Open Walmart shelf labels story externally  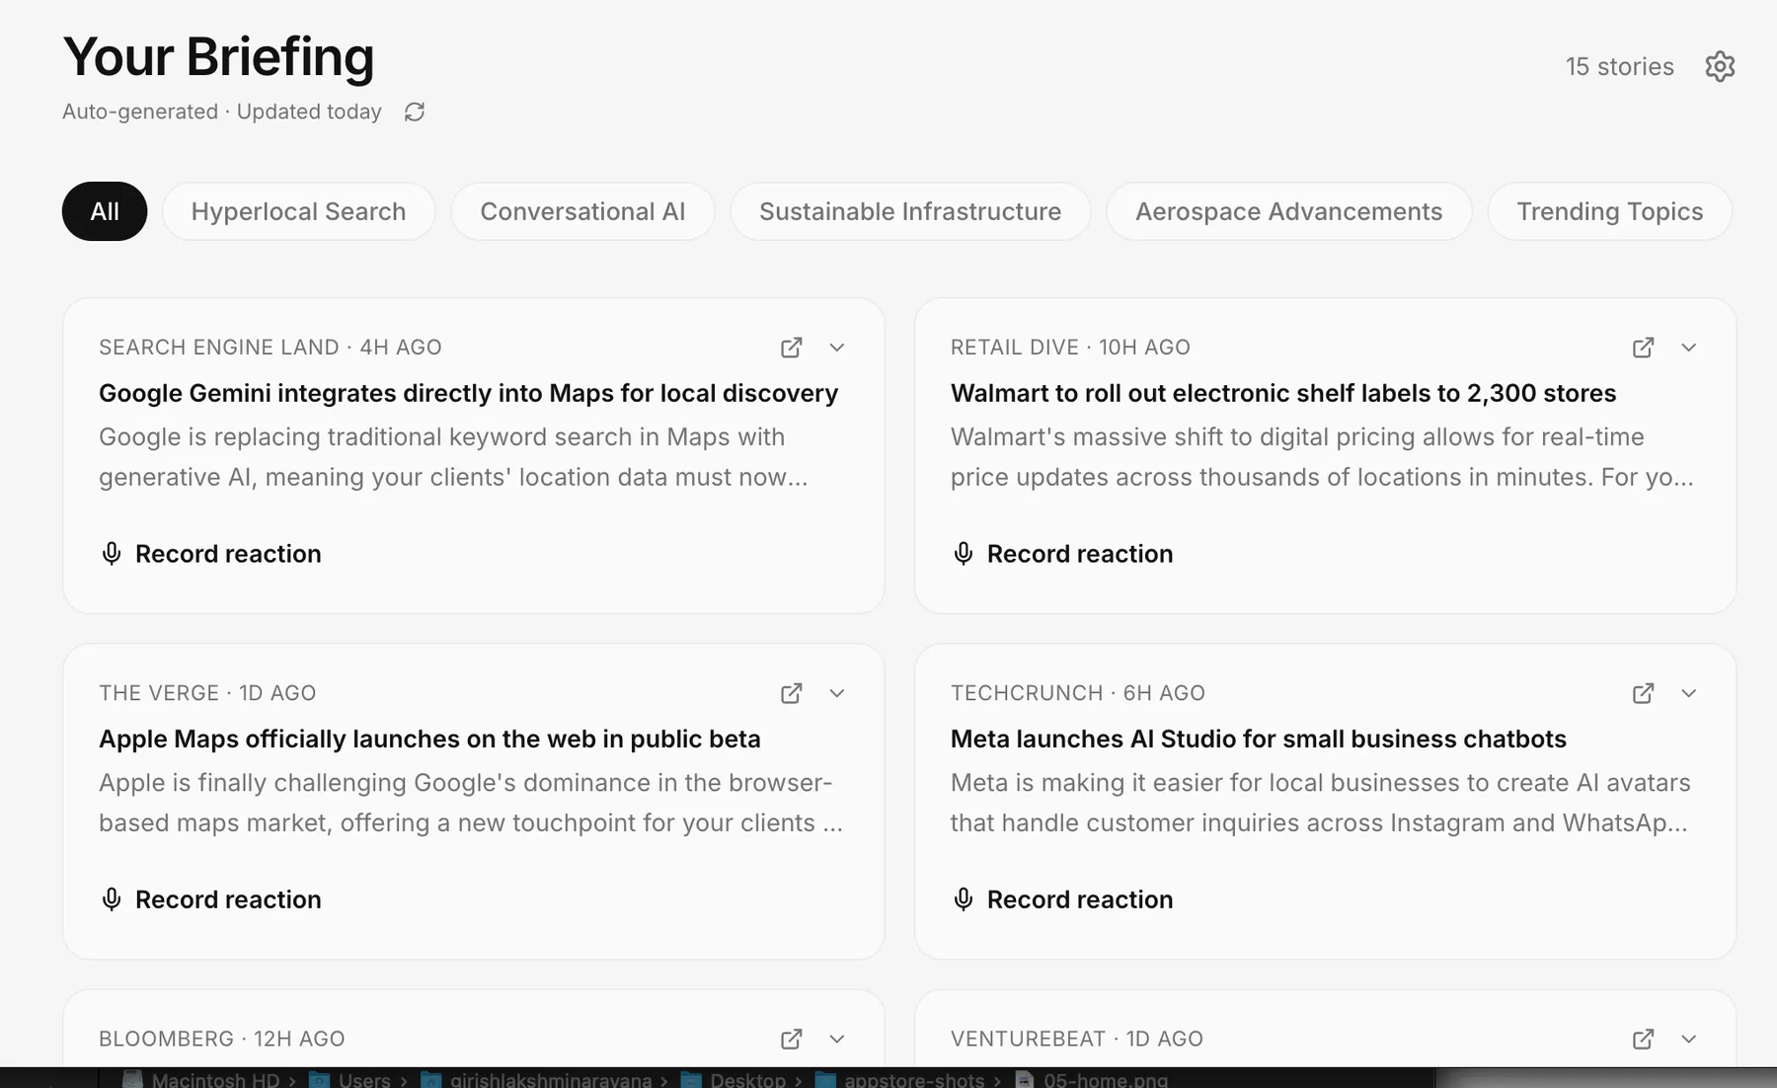[1643, 348]
